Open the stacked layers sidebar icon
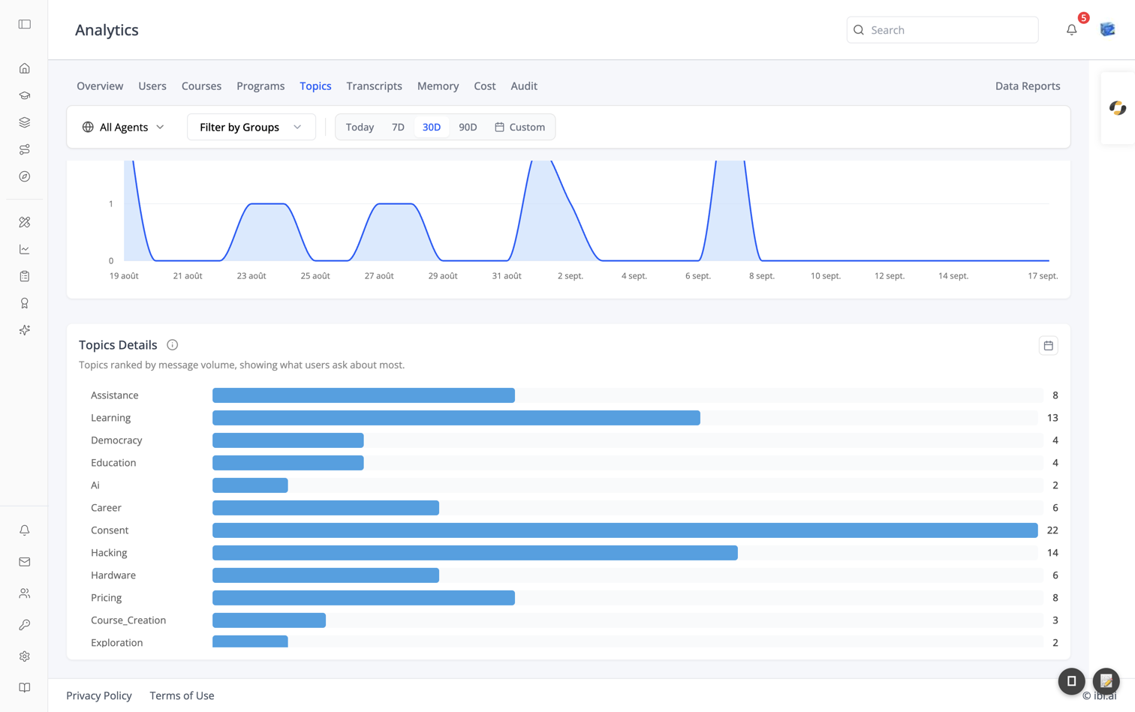Image resolution: width=1135 pixels, height=712 pixels. (x=25, y=122)
